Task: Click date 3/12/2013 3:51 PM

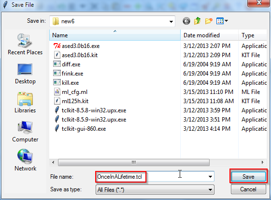Action: coord(207,120)
